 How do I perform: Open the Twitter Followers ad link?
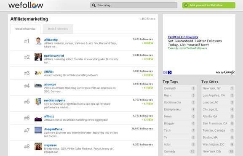click(x=183, y=37)
